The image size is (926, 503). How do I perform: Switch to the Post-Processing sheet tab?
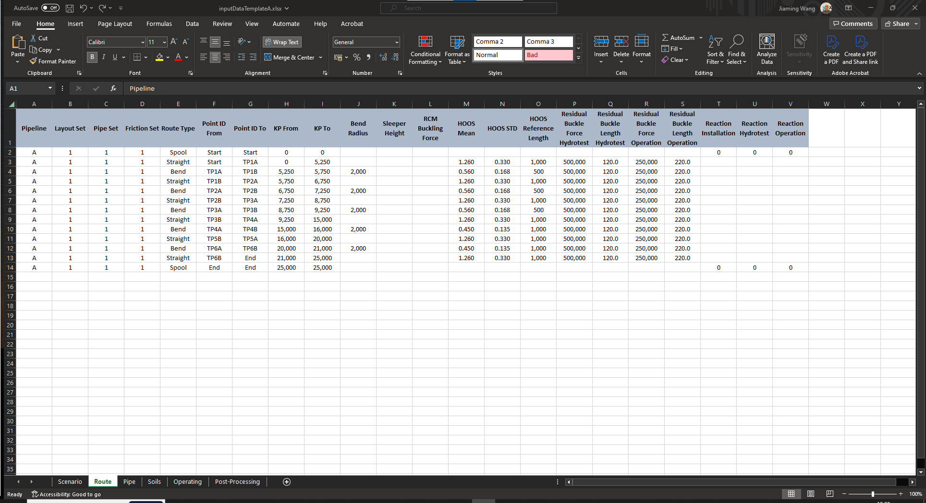coord(237,482)
